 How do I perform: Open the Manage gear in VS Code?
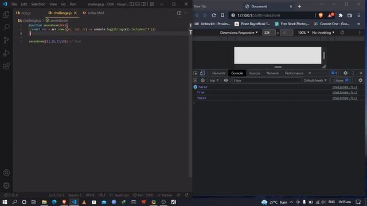coord(6,185)
